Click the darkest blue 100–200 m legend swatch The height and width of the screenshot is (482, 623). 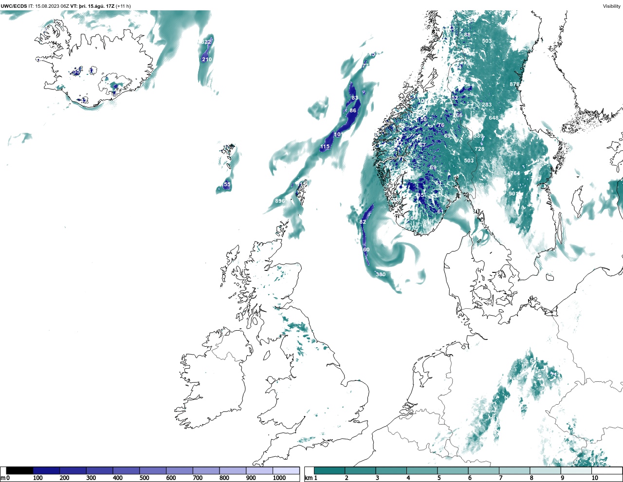47,471
